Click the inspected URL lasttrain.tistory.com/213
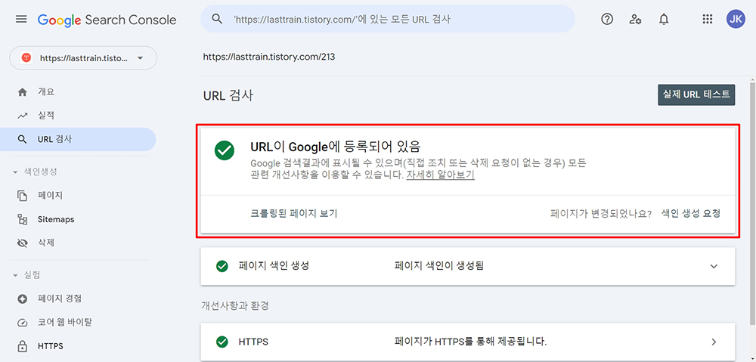The width and height of the screenshot is (756, 362). pos(269,57)
